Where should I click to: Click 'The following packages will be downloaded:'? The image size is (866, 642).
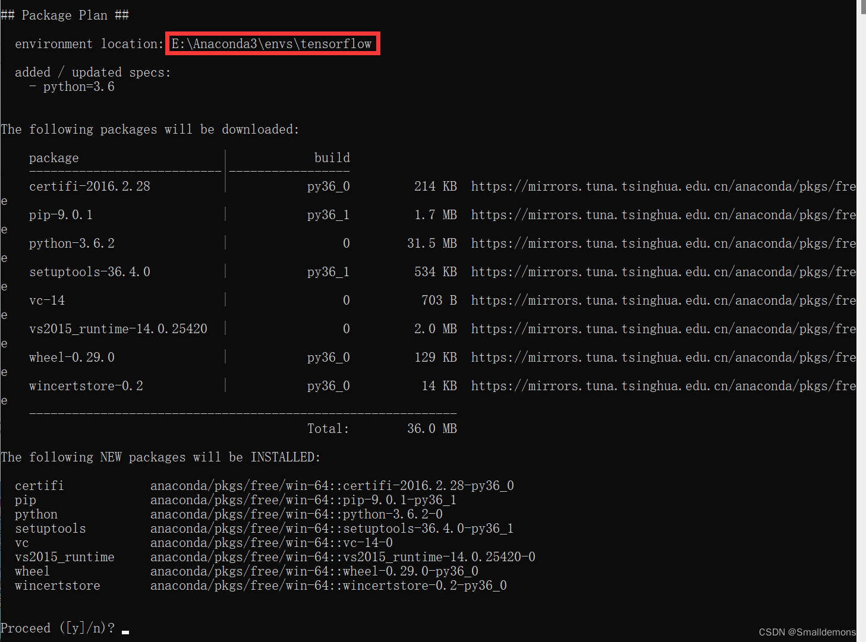[150, 129]
